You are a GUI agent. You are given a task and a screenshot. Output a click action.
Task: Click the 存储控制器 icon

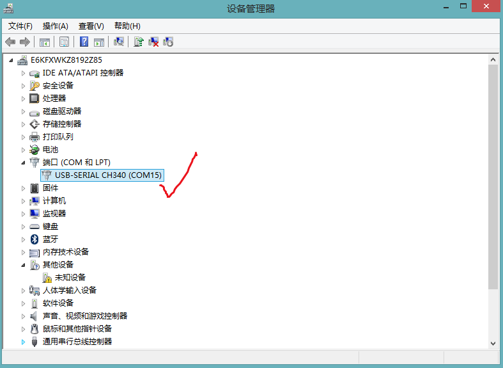pos(35,124)
